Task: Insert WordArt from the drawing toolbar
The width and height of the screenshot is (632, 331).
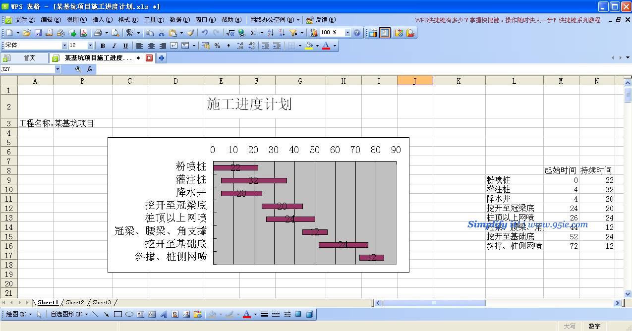Action: pos(164,314)
